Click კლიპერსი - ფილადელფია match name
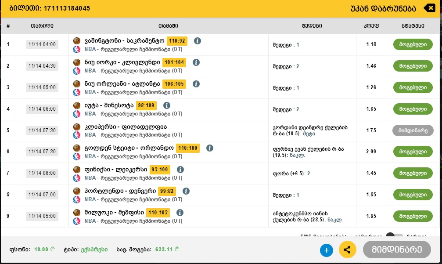442x264 pixels. [126, 127]
